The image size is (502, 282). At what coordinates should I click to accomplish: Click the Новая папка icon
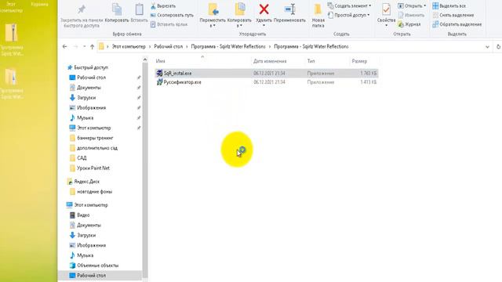[x=318, y=9]
